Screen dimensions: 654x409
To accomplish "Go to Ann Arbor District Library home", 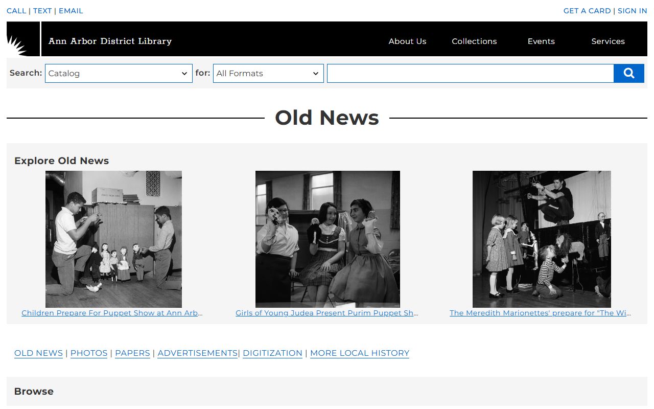I will point(110,41).
